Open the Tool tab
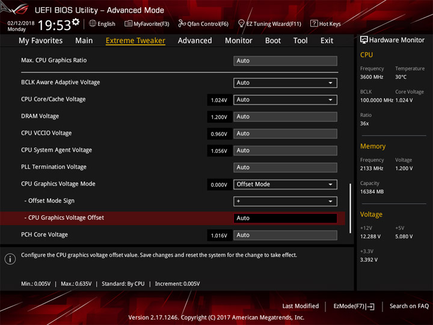This screenshot has width=433, height=325. pyautogui.click(x=301, y=41)
